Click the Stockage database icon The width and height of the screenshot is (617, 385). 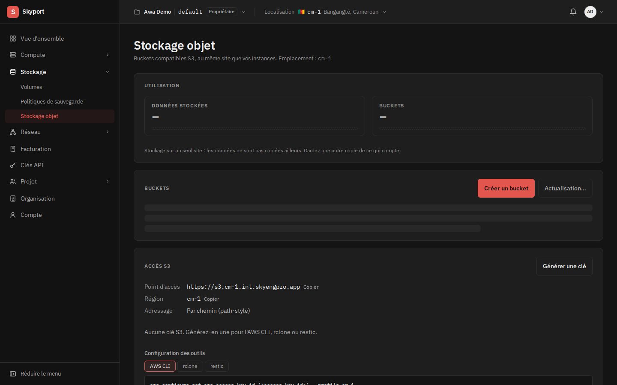(x=13, y=72)
